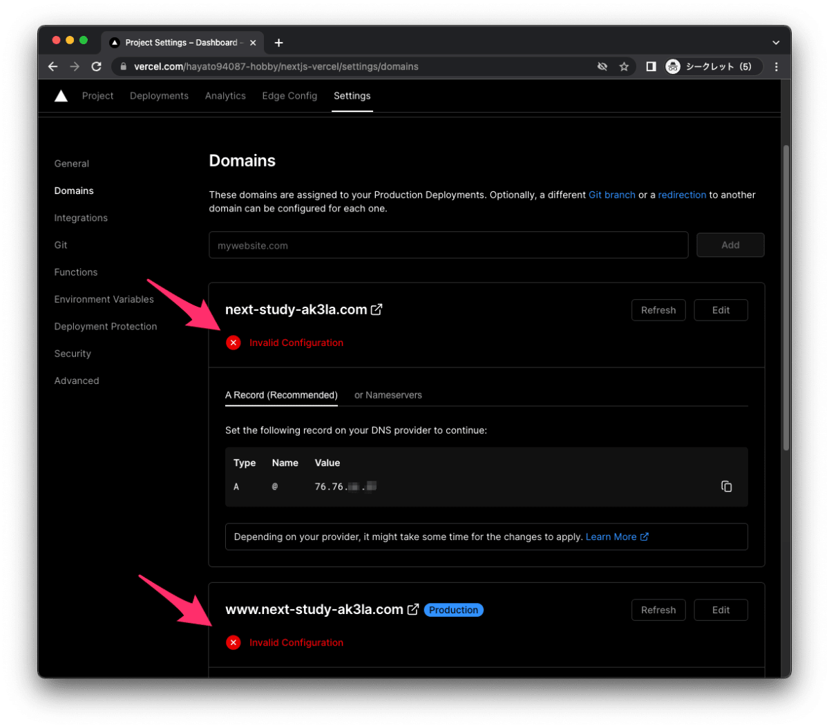
Task: Click the browser forward arrow
Action: (75, 66)
